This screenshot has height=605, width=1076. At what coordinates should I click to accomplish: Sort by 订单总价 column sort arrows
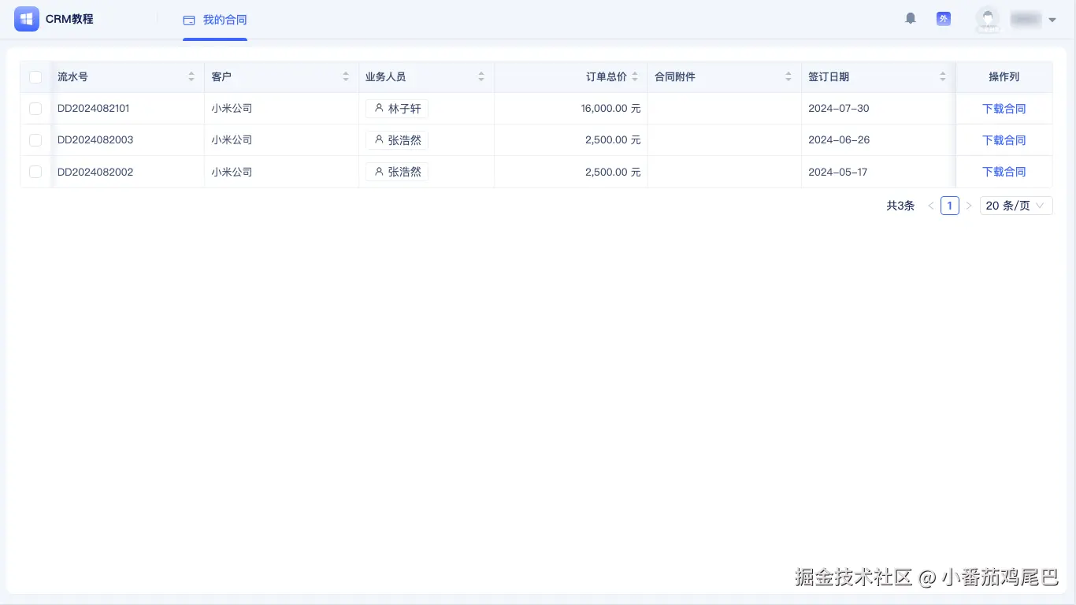click(x=635, y=77)
